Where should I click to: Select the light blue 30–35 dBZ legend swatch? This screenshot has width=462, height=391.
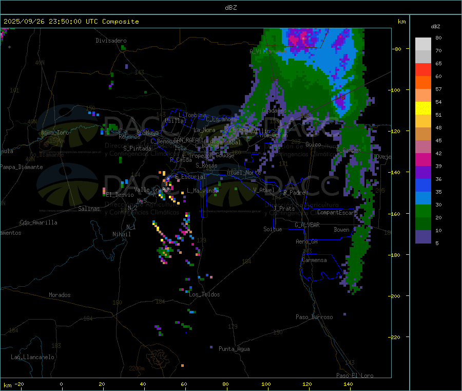click(423, 198)
